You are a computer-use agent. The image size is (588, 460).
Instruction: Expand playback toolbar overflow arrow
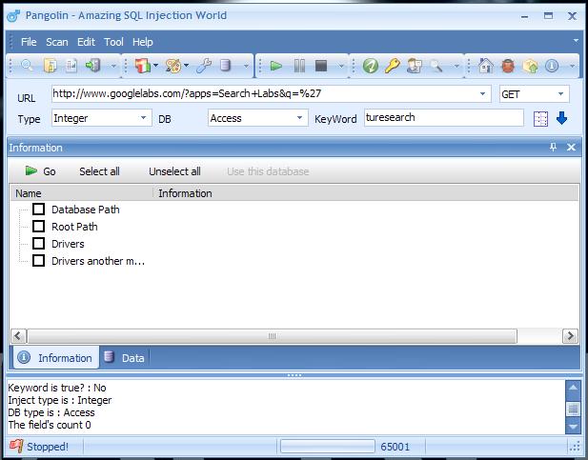[341, 66]
